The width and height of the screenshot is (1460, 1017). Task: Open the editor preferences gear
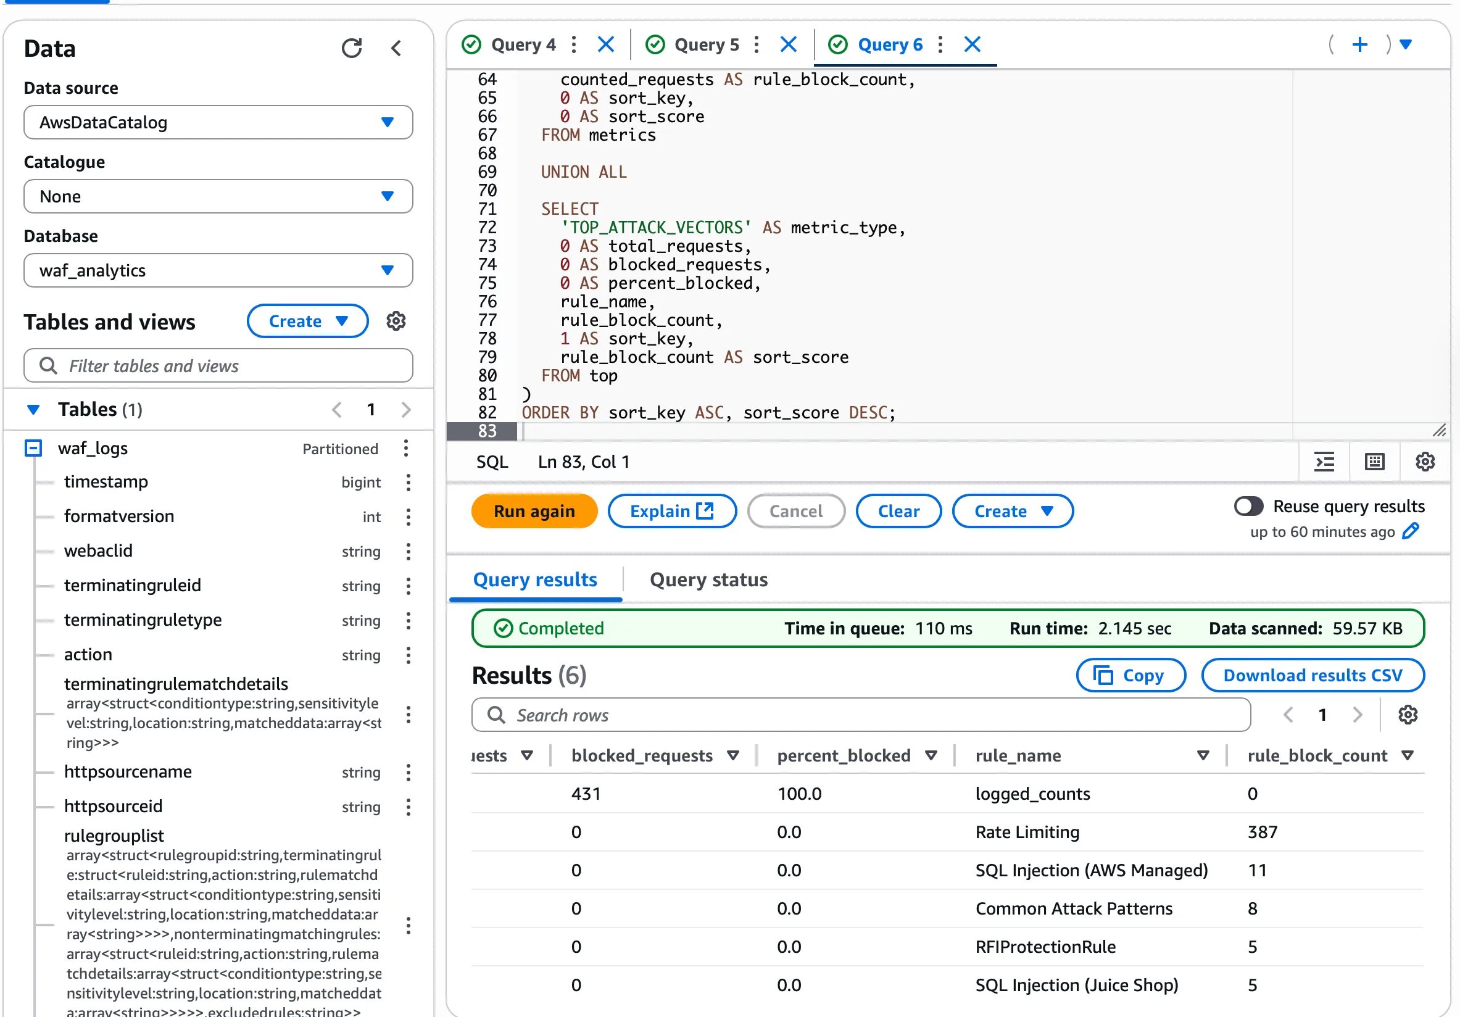coord(1425,462)
